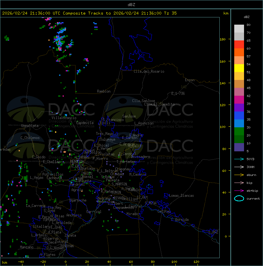Click the 'dBZ' title at top
263x266 pixels.
tap(131, 4)
